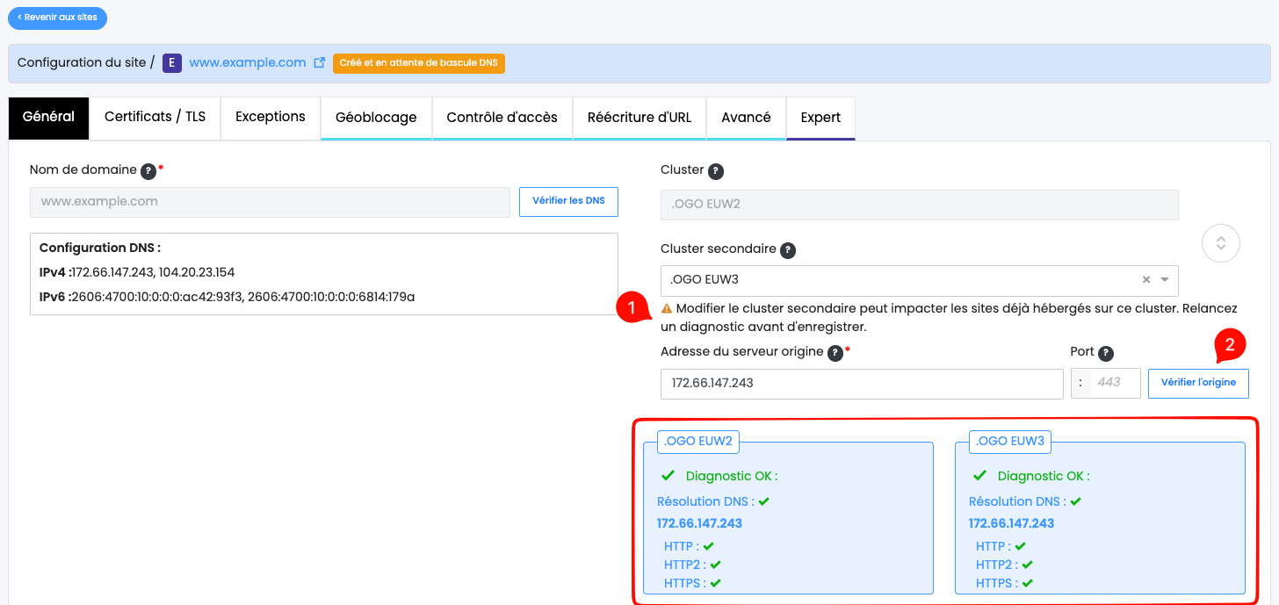
Task: Click the origin server address field
Action: coord(862,384)
